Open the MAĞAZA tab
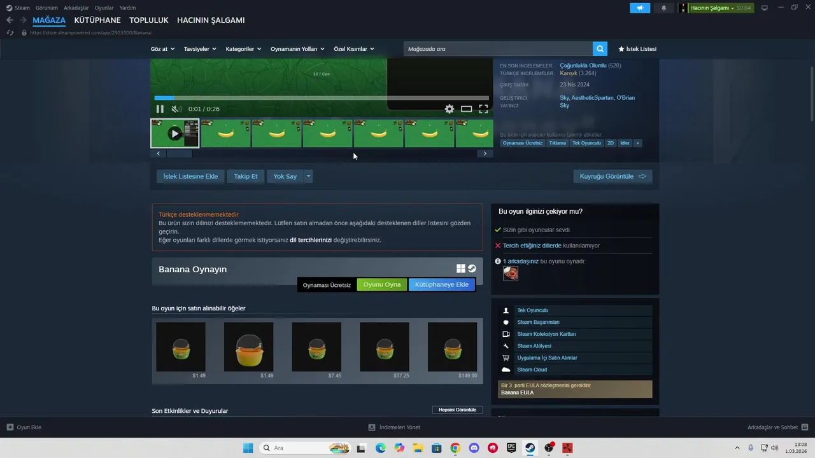Viewport: 815px width, 458px height. tap(49, 20)
